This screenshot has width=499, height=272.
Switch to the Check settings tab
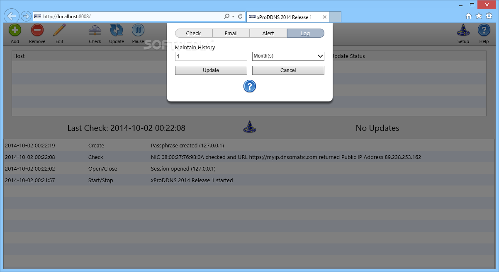[x=193, y=33]
